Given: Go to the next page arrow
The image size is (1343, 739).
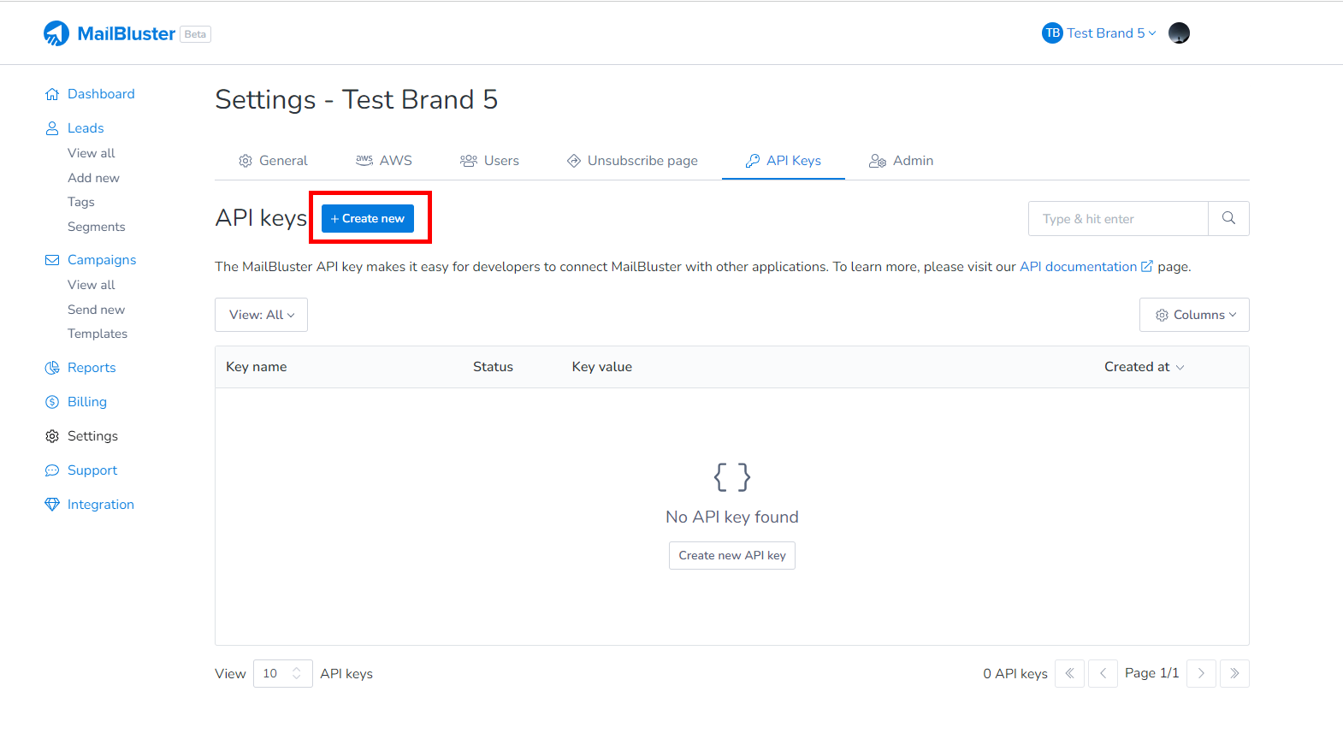Looking at the screenshot, I should click(x=1201, y=674).
